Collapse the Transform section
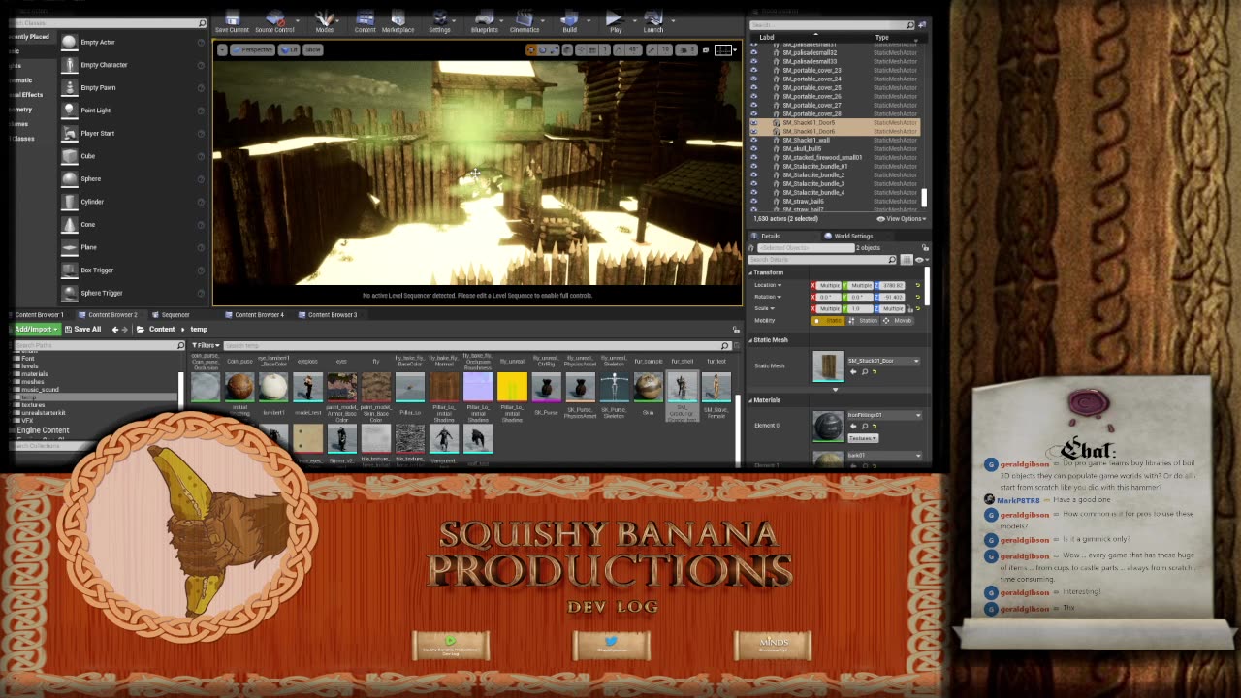This screenshot has width=1241, height=698. [751, 272]
